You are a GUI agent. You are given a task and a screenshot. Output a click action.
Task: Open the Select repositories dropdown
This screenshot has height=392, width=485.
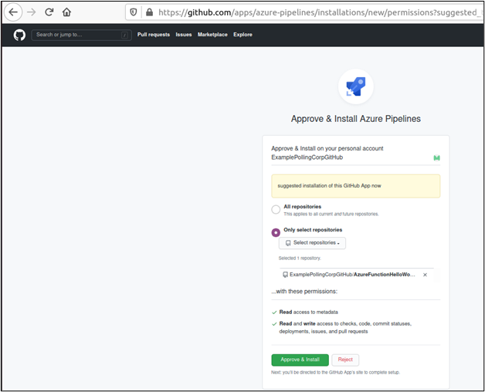312,243
